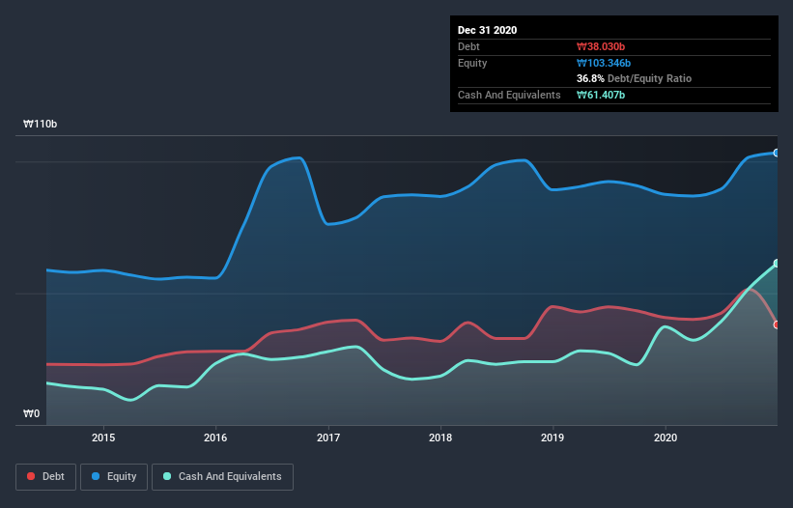Click the ₩38.030b debt value
793x508 pixels.
tap(601, 46)
